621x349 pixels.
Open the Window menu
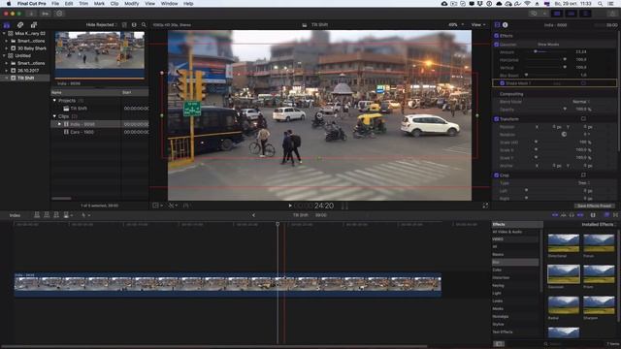tap(169, 4)
